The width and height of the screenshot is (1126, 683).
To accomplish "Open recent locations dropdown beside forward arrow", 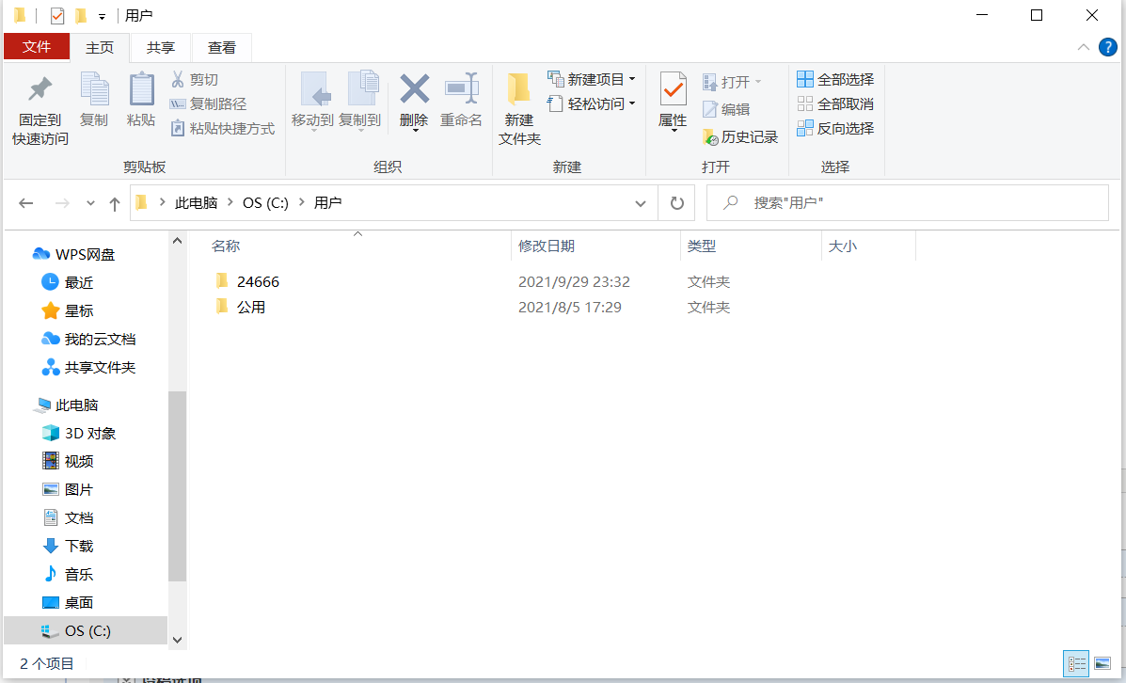I will click(x=90, y=203).
